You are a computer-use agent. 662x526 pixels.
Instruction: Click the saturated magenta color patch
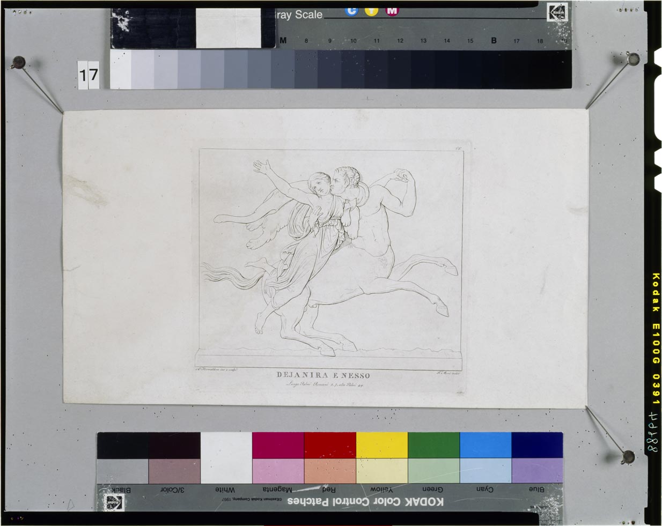278,446
